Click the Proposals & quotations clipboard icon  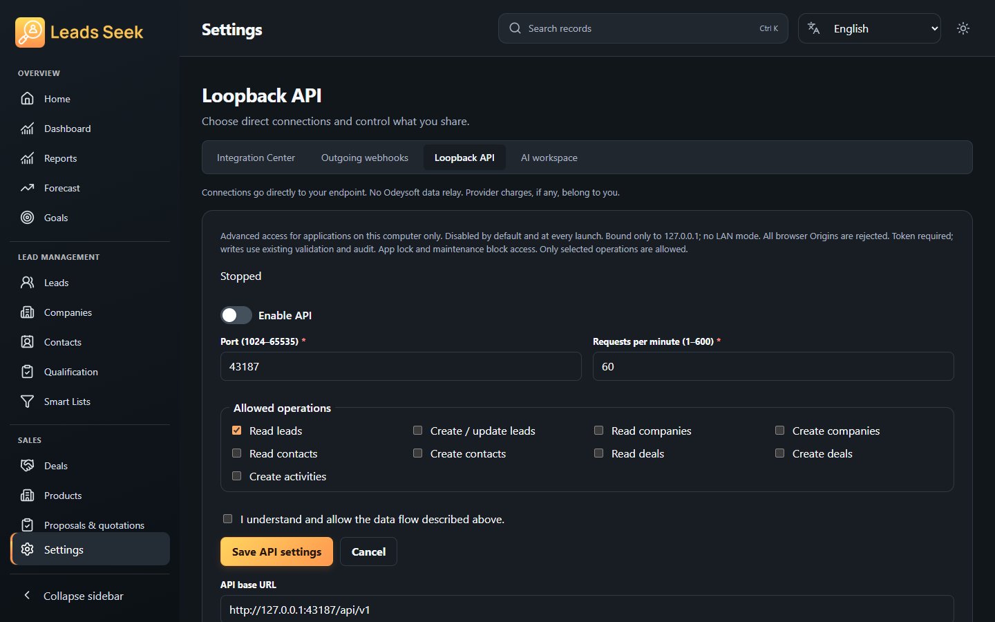(x=27, y=525)
